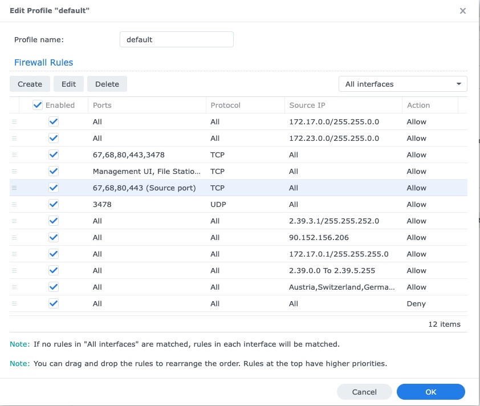Confirm changes with OK
This screenshot has width=480, height=406.
click(x=430, y=392)
